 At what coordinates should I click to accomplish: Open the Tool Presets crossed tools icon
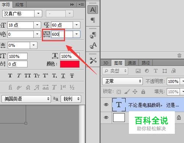click(93, 61)
